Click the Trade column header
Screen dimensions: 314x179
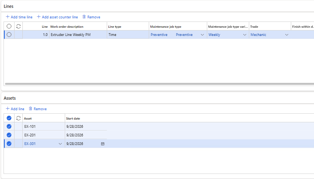270,27
